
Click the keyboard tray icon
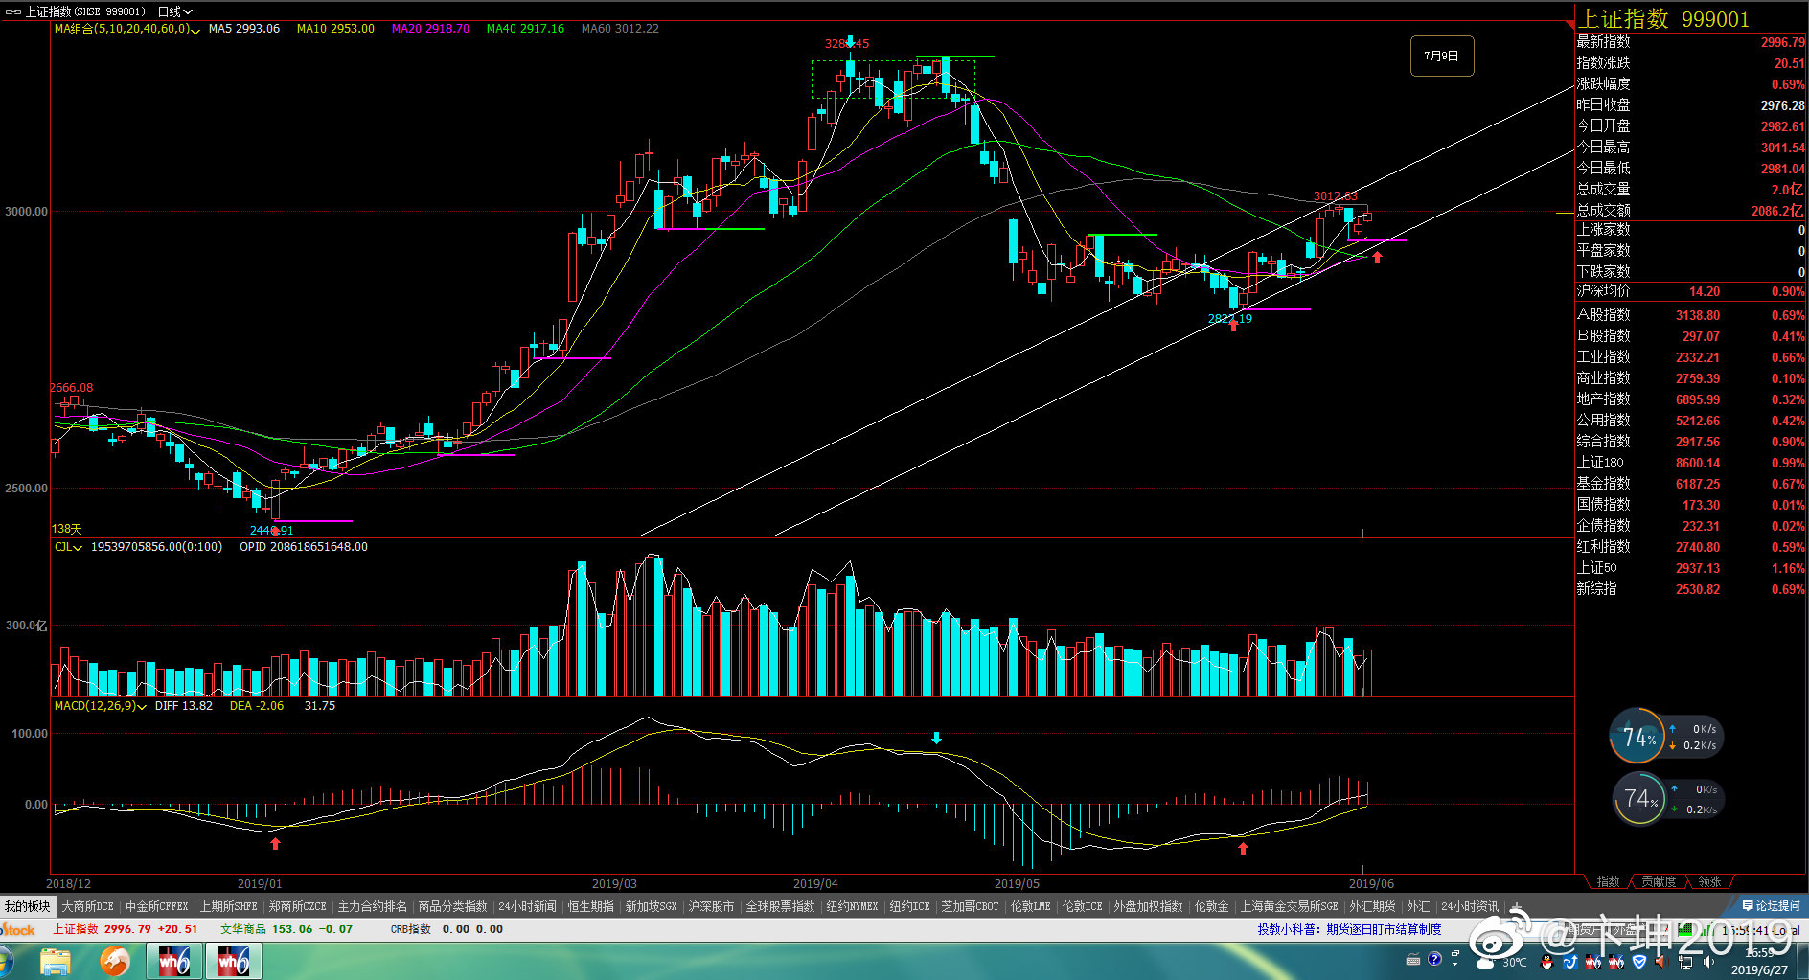pos(1411,959)
